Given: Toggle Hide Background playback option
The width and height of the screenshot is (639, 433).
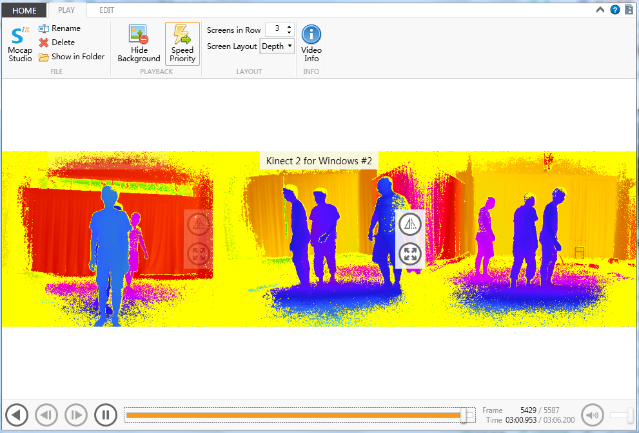Looking at the screenshot, I should pos(139,44).
